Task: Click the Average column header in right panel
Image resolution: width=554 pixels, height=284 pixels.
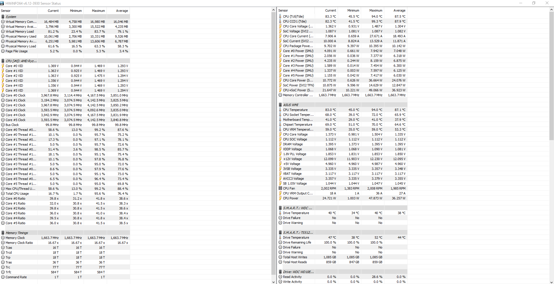Action: 399,10
